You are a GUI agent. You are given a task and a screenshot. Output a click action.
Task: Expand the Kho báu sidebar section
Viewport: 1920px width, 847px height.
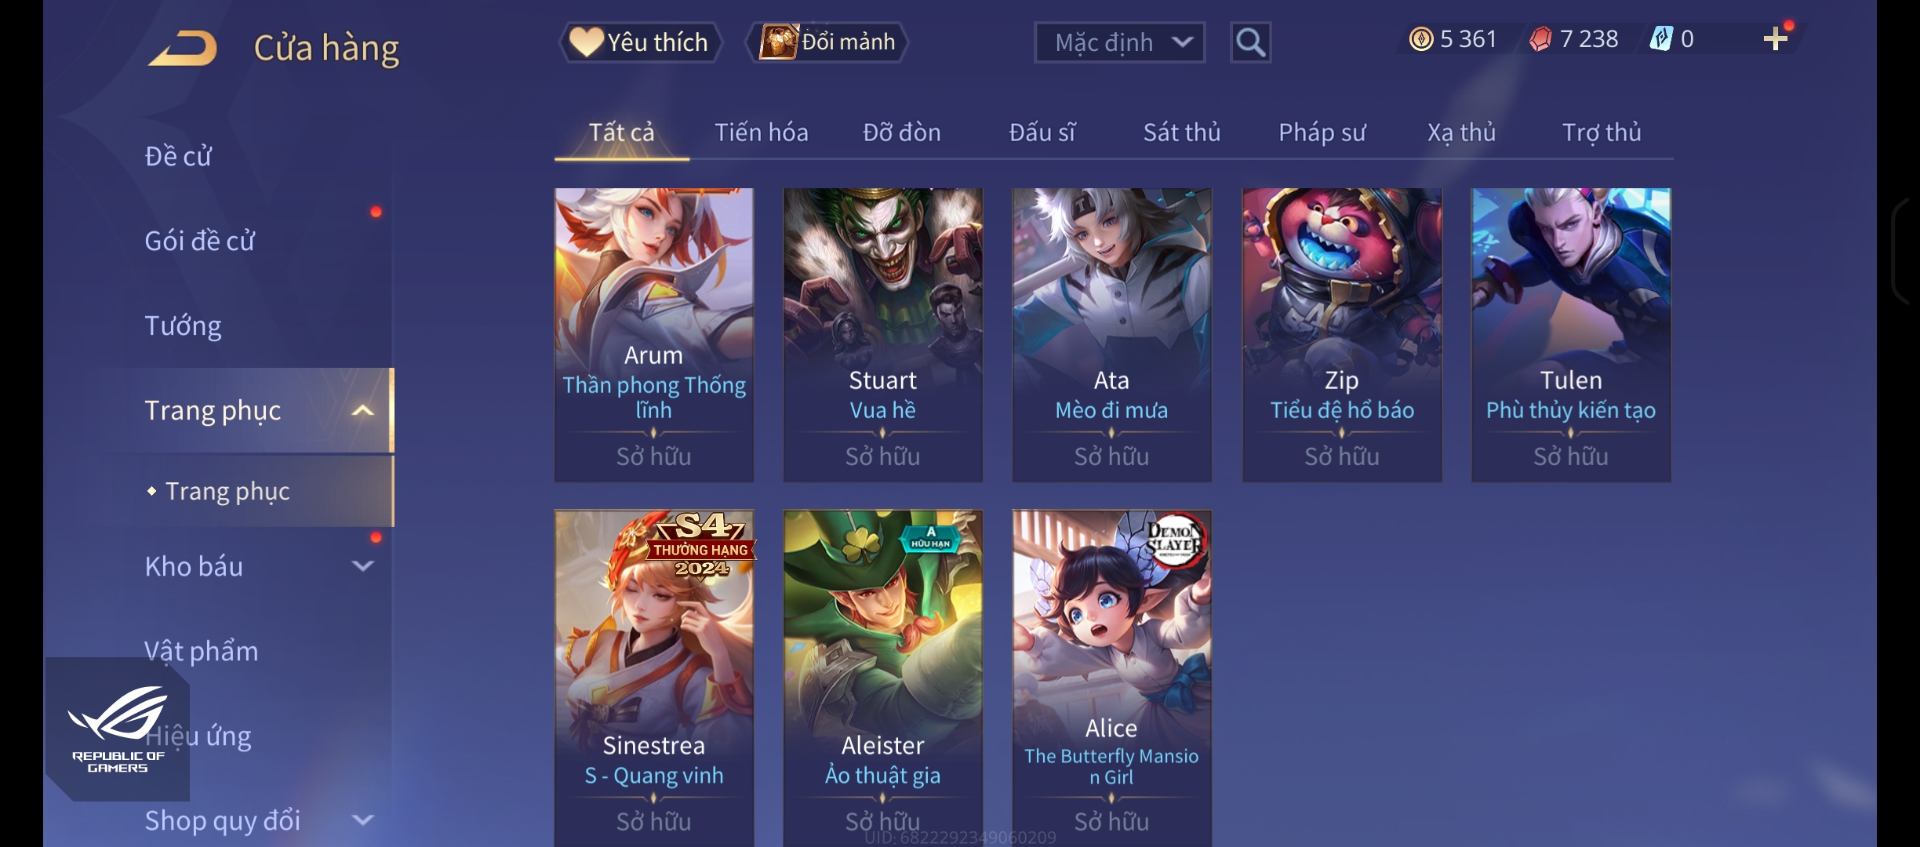click(x=362, y=565)
